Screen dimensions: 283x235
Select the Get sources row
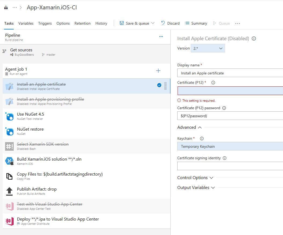85,52
